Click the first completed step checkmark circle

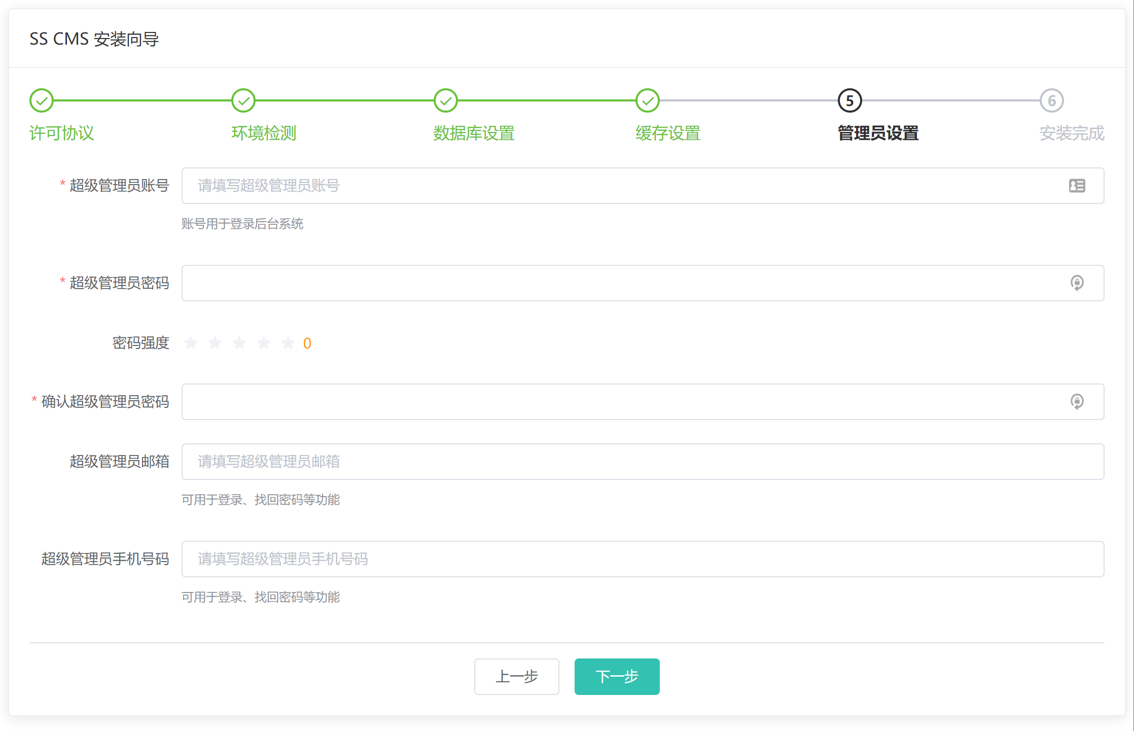point(42,100)
